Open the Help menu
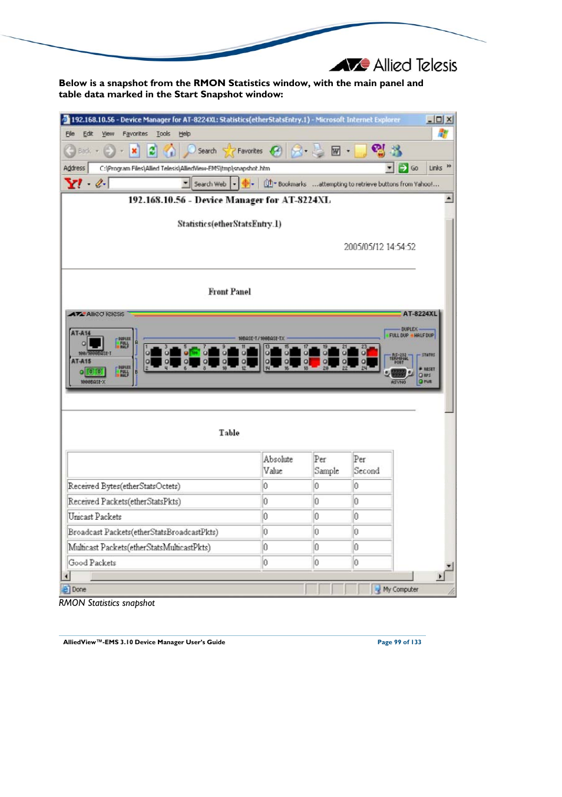 (x=184, y=134)
